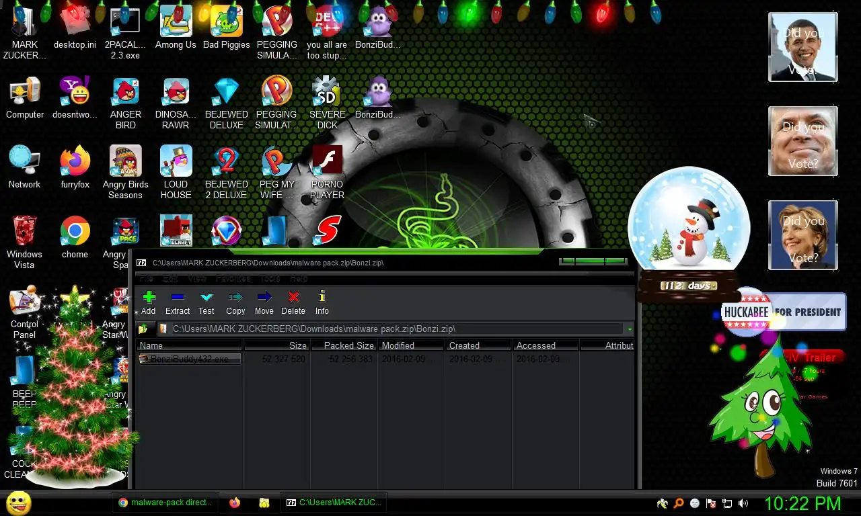Screen dimensions: 861x516
Task: Select the BEJEWED DELUXE desktop icon
Action: 226,102
